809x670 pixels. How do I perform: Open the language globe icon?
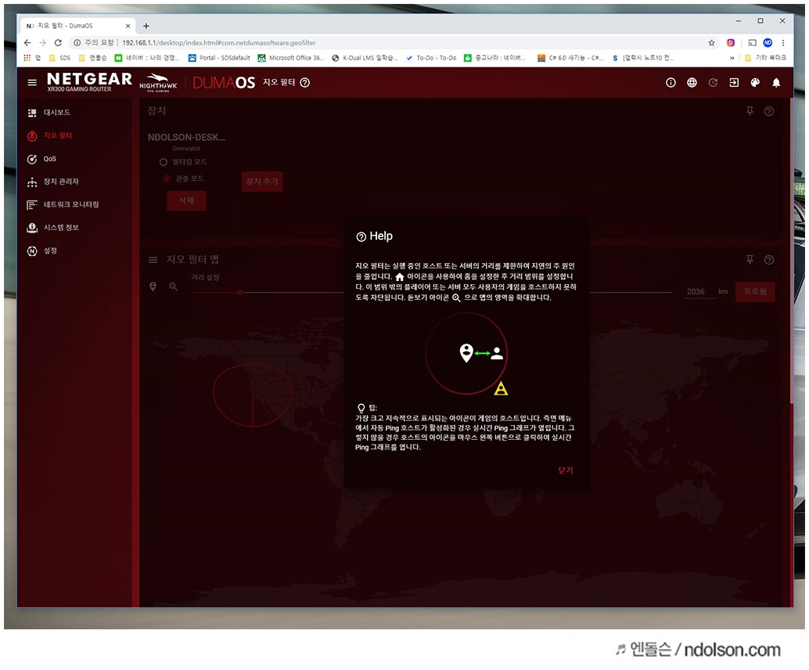692,83
